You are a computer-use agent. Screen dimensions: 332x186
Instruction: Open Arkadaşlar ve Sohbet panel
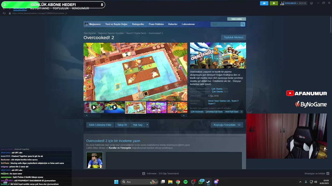click(317, 174)
